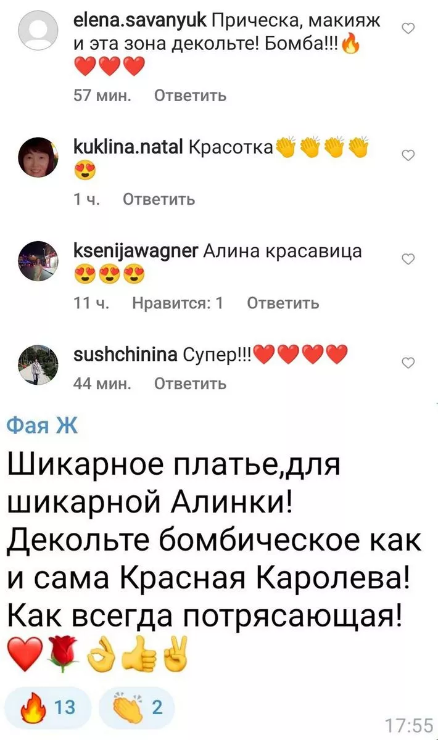View ksenijawagner's profile avatar
Viewport: 438px width, 740px height.
tap(39, 260)
